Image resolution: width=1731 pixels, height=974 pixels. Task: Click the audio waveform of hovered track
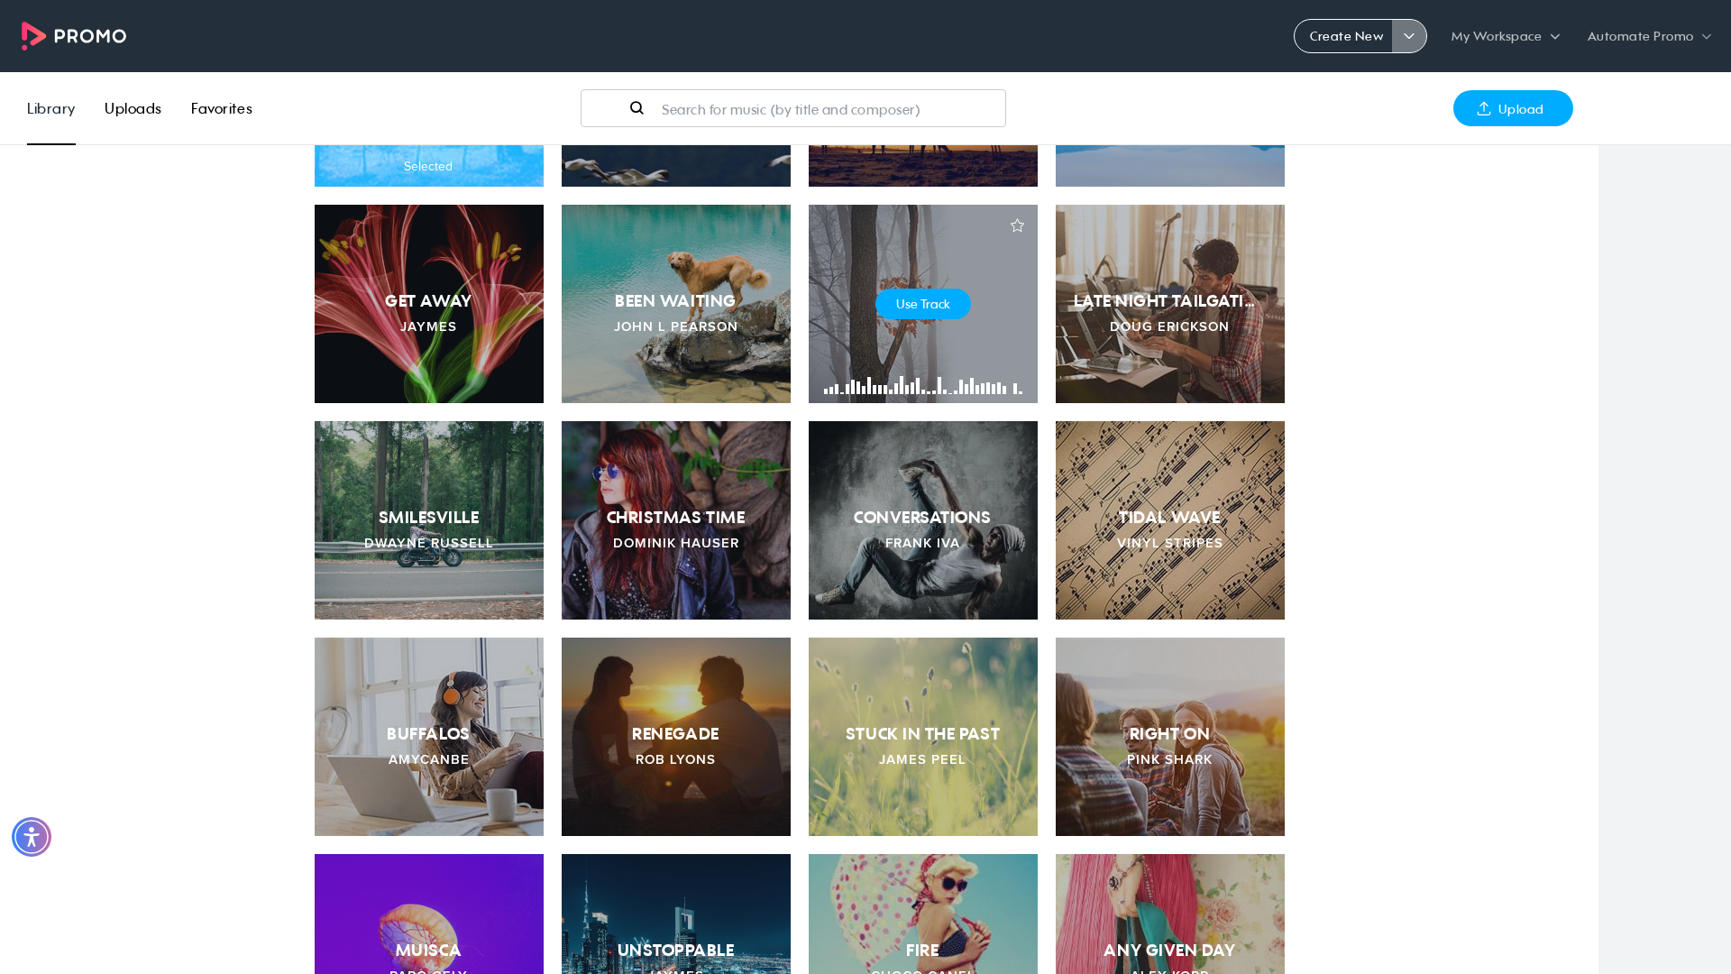pos(923,386)
